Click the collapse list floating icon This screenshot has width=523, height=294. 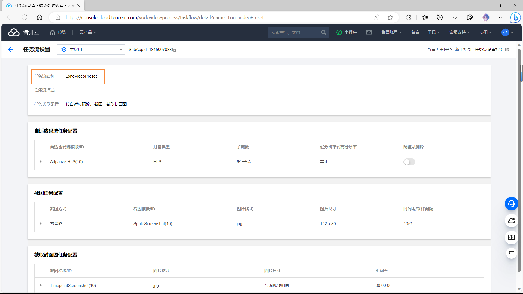tap(511, 253)
